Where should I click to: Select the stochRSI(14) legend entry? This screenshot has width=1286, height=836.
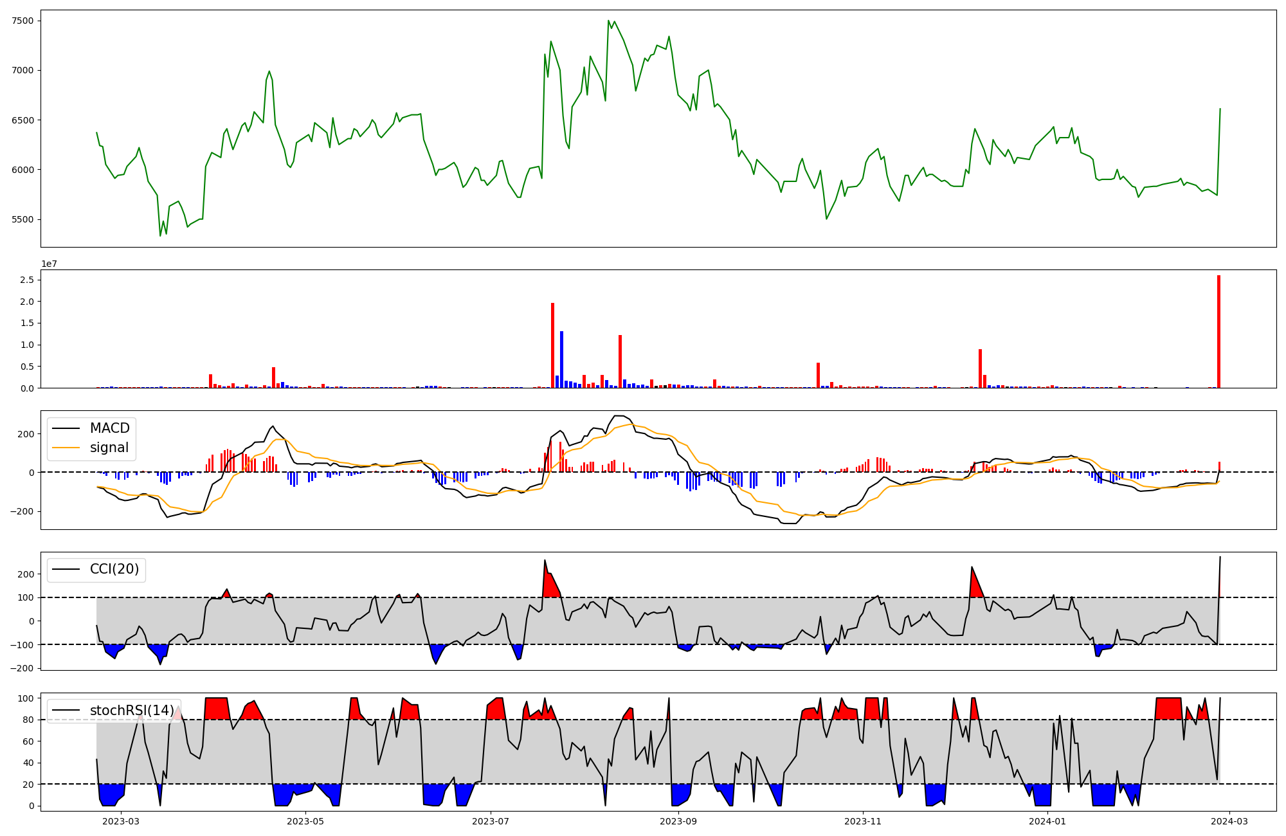pos(132,711)
